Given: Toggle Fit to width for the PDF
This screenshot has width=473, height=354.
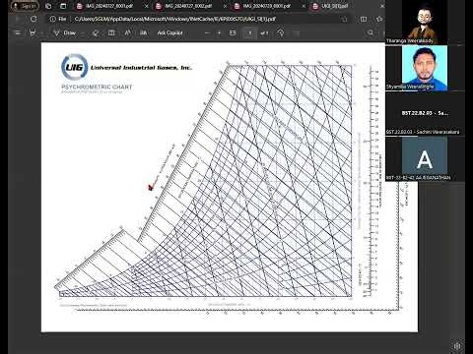Looking at the screenshot, I should (x=233, y=32).
